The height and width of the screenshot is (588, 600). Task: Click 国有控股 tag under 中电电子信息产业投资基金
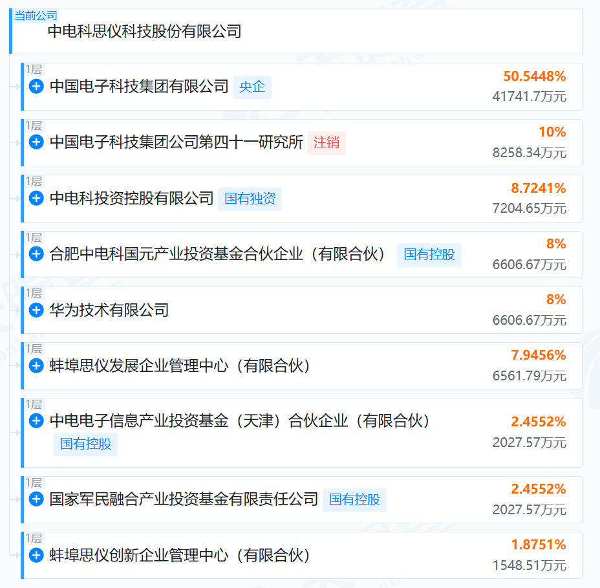86,444
